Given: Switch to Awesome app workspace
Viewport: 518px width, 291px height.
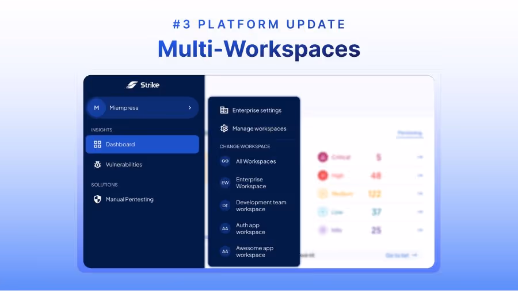Looking at the screenshot, I should [x=254, y=251].
